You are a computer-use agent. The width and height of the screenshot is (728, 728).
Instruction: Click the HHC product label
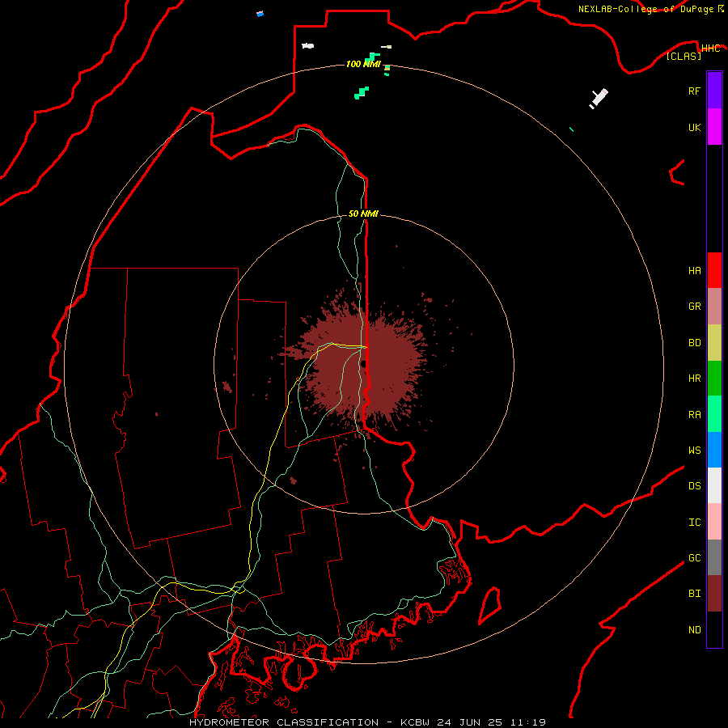710,49
